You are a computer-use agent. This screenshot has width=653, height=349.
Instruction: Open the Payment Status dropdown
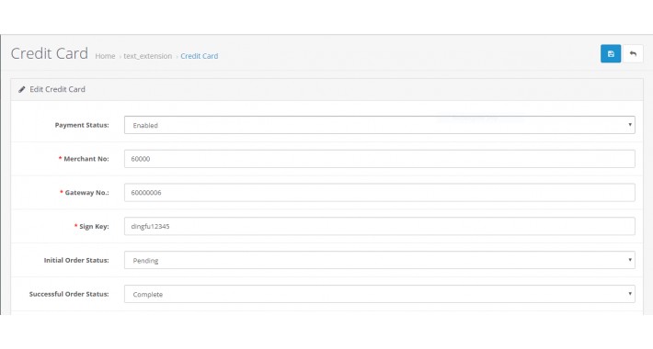click(x=380, y=125)
